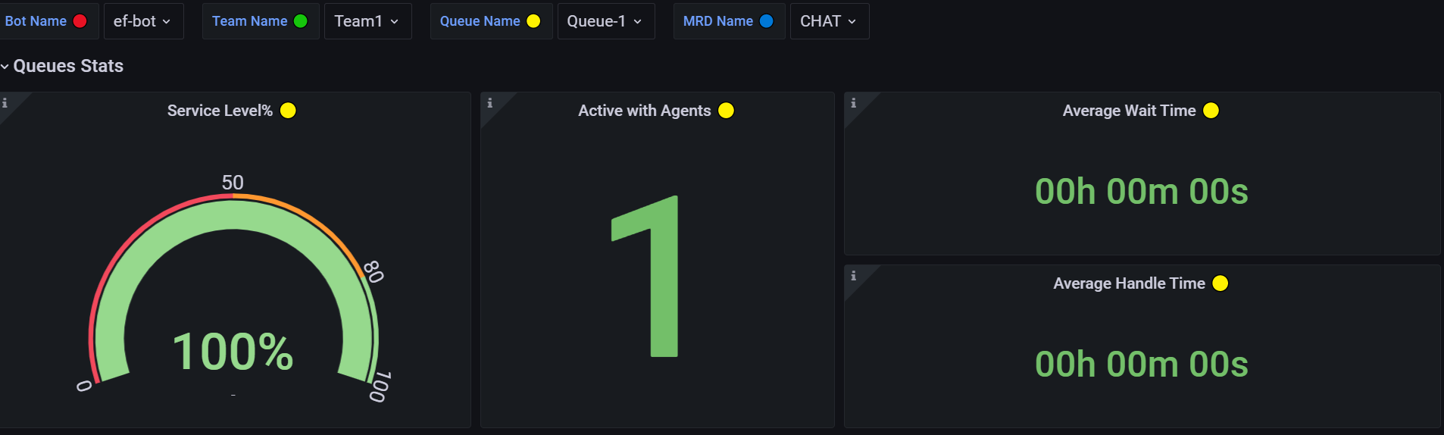The height and width of the screenshot is (435, 1444).
Task: Click the info icon on Service Level% panel
Action: click(x=5, y=103)
